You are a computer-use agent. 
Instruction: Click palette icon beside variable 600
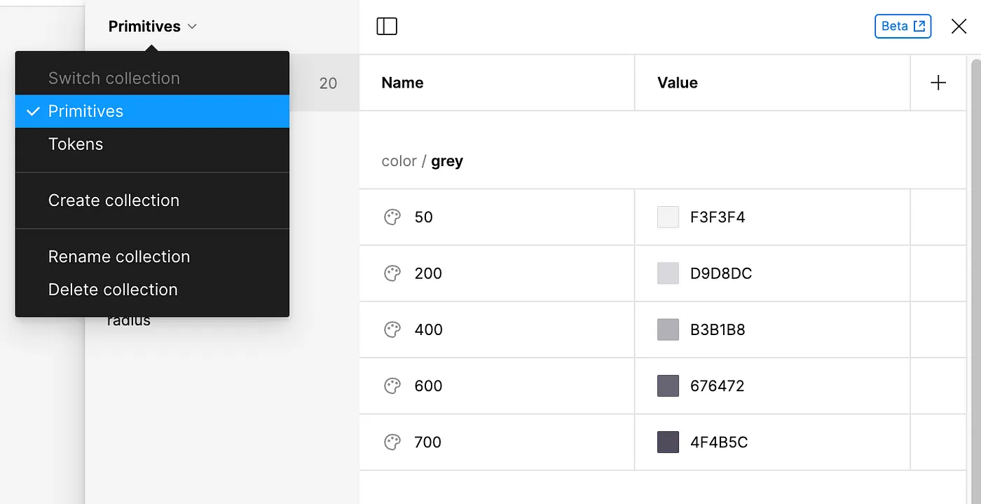click(392, 386)
